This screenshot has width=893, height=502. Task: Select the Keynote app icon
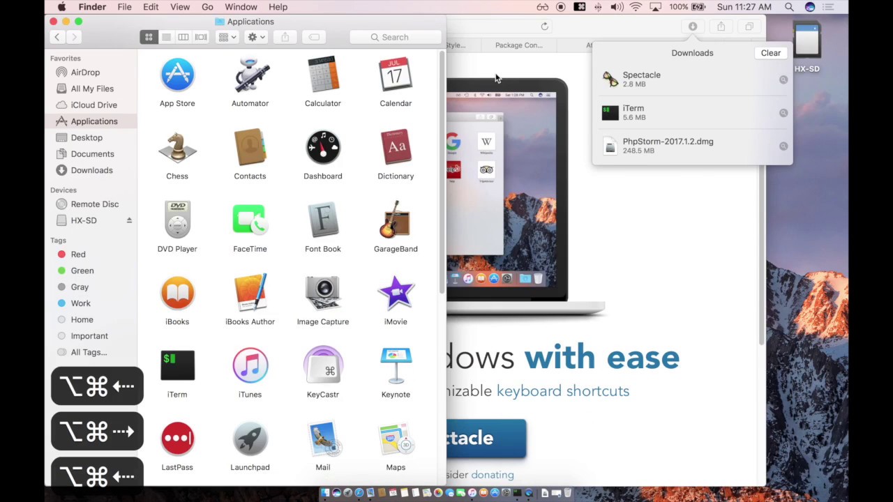[x=396, y=366]
